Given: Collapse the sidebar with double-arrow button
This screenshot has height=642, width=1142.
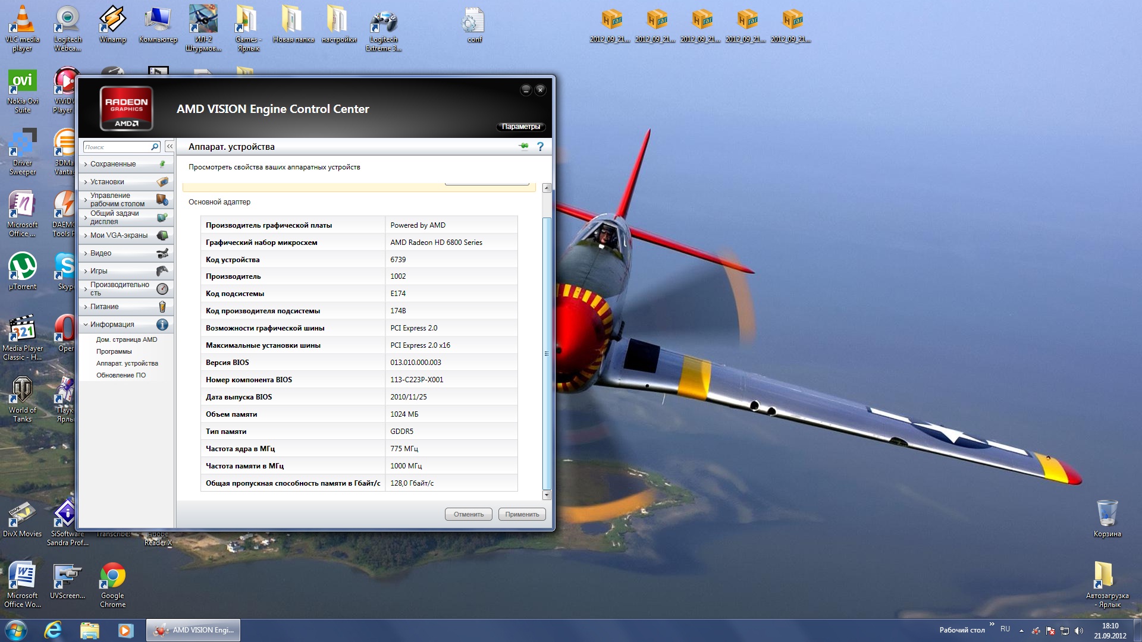Looking at the screenshot, I should [170, 146].
